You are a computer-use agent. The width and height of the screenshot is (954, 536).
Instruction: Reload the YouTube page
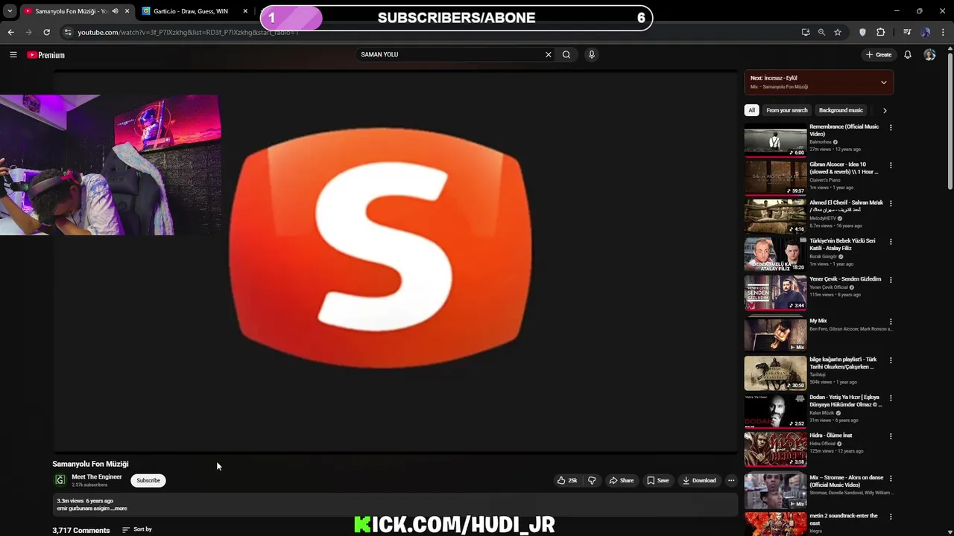tap(46, 32)
